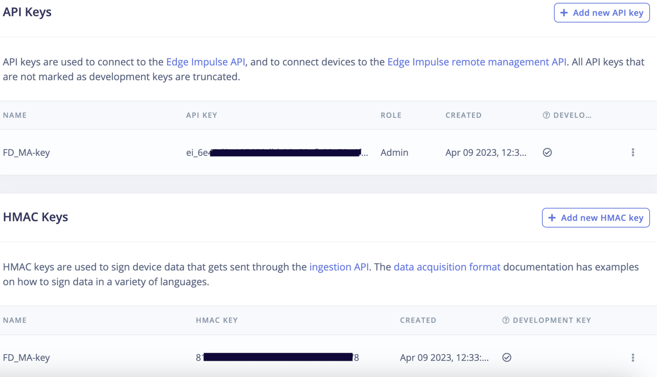Open three-dot menu for API key row
The width and height of the screenshot is (657, 377).
(x=633, y=152)
